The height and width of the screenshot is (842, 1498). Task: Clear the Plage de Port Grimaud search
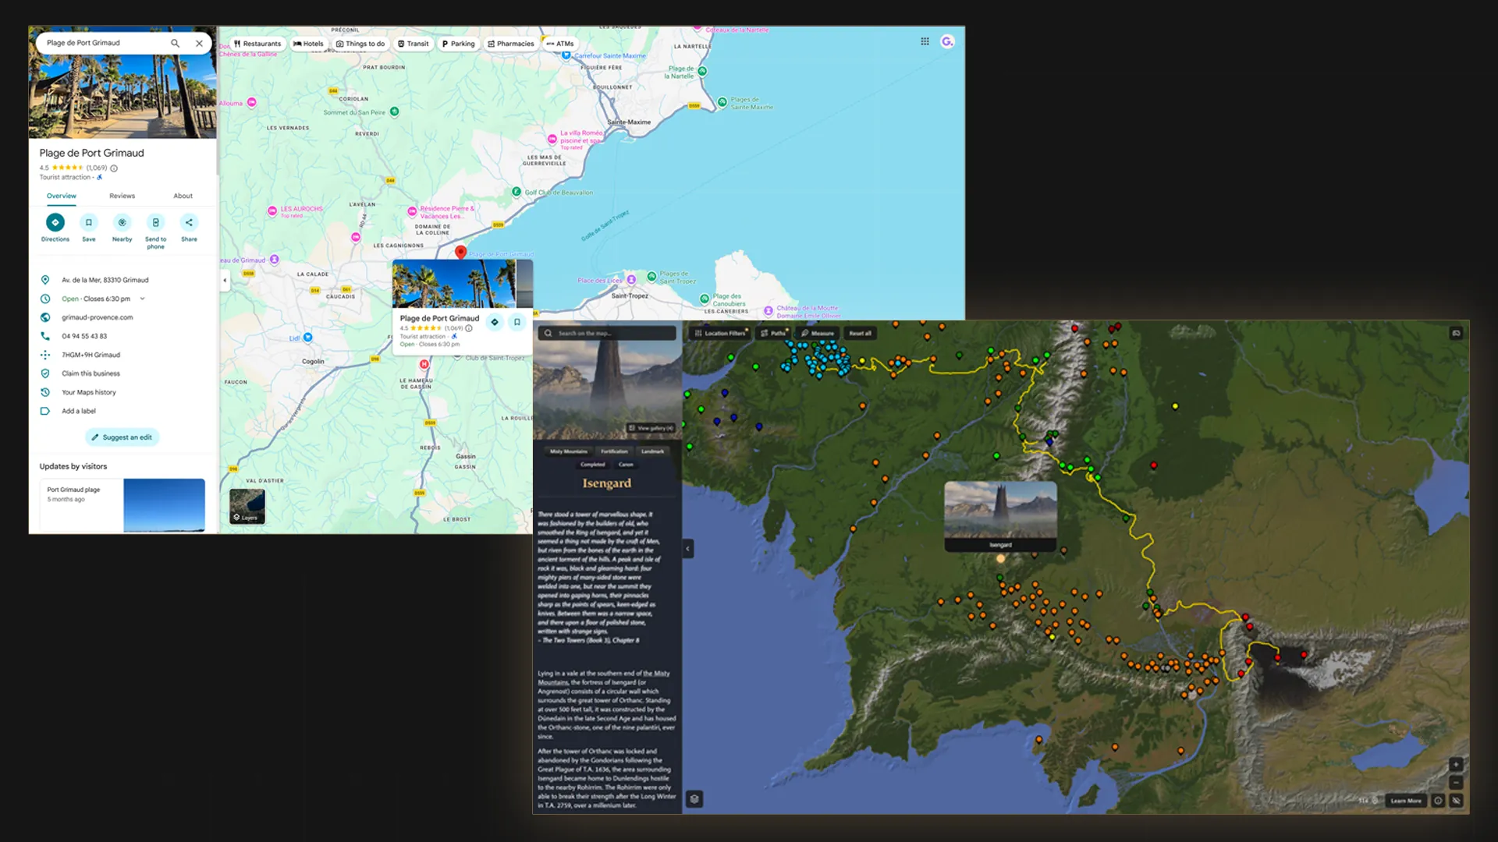click(199, 44)
